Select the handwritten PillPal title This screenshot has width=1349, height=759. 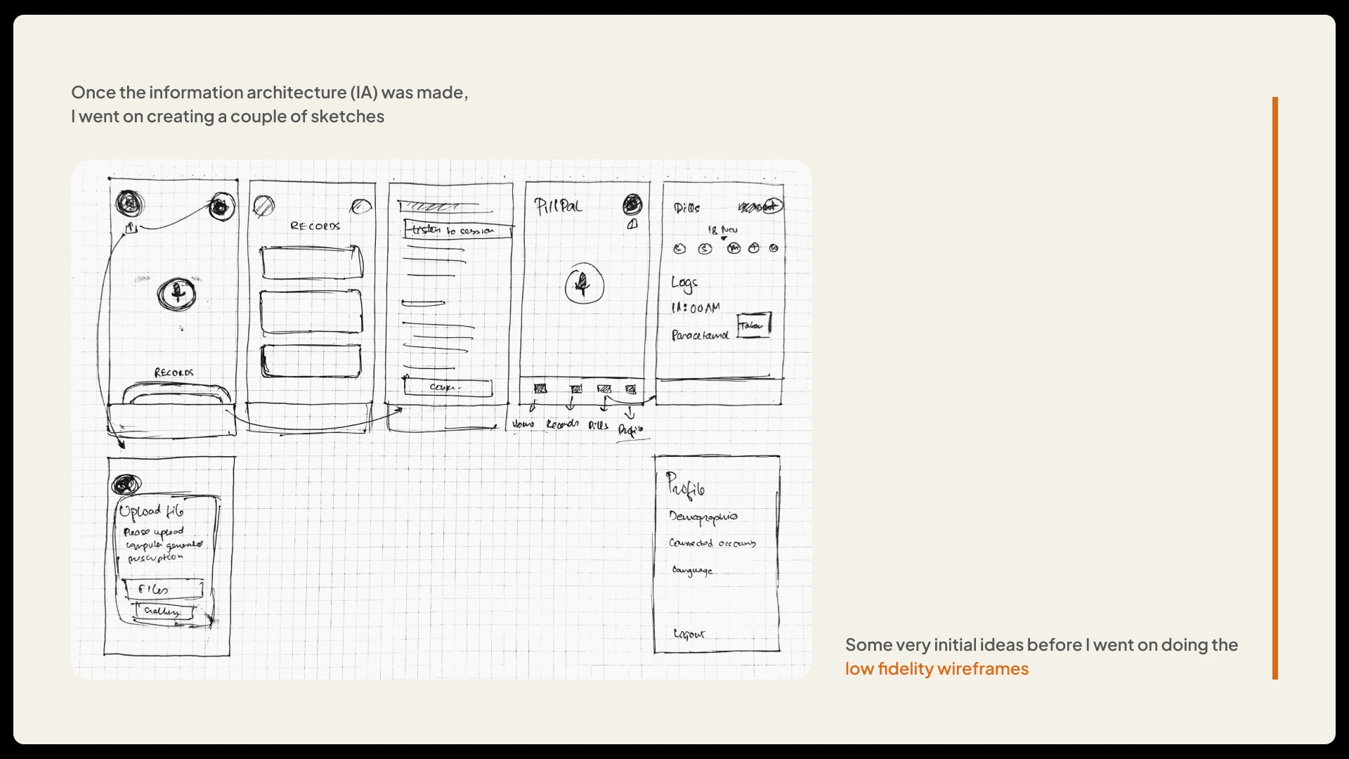tap(559, 206)
